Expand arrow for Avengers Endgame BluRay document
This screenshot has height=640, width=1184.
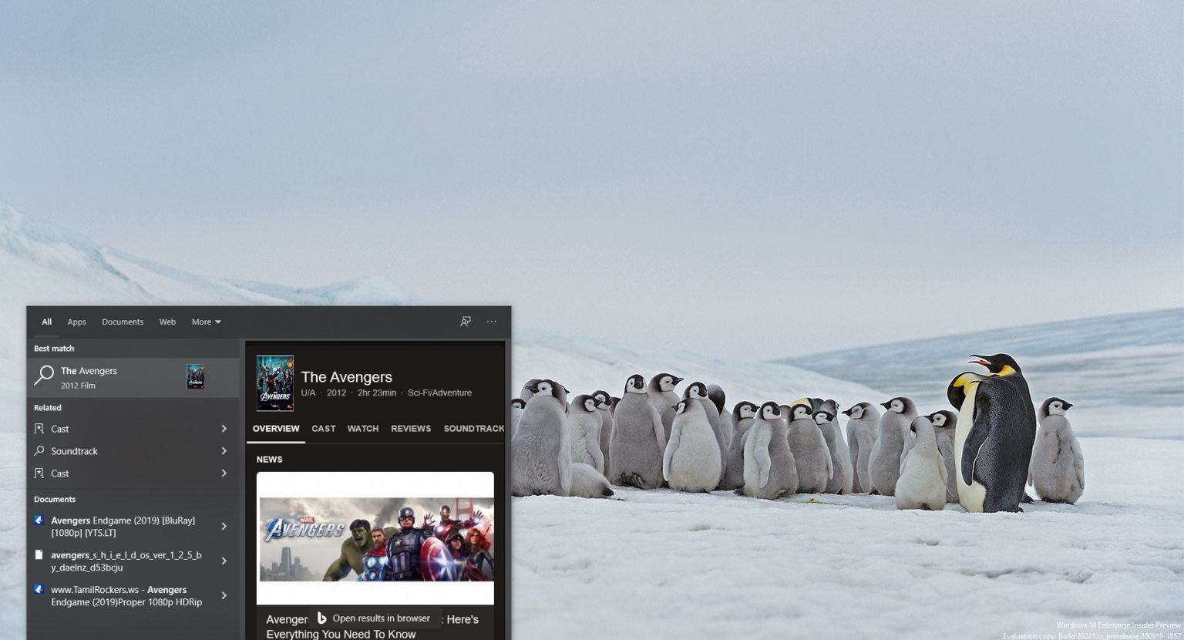[x=224, y=527]
